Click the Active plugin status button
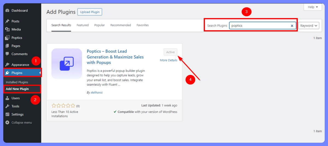The image size is (328, 146). click(x=170, y=52)
